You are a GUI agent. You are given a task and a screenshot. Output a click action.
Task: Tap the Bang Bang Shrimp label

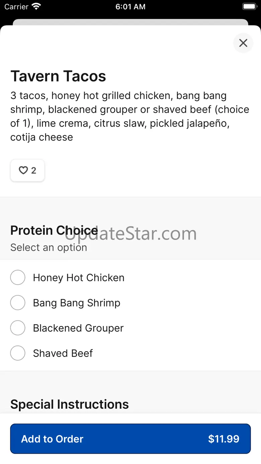point(77,303)
